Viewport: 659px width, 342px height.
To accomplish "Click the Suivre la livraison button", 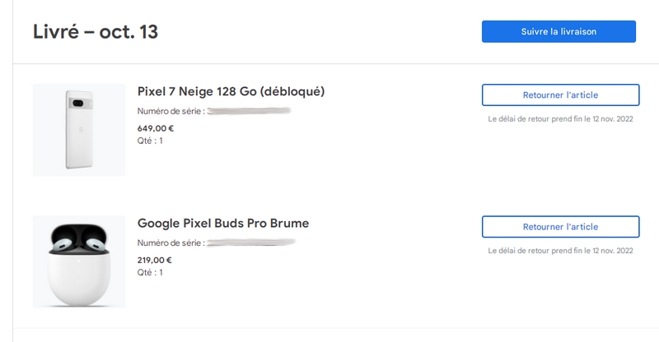I will 559,31.
